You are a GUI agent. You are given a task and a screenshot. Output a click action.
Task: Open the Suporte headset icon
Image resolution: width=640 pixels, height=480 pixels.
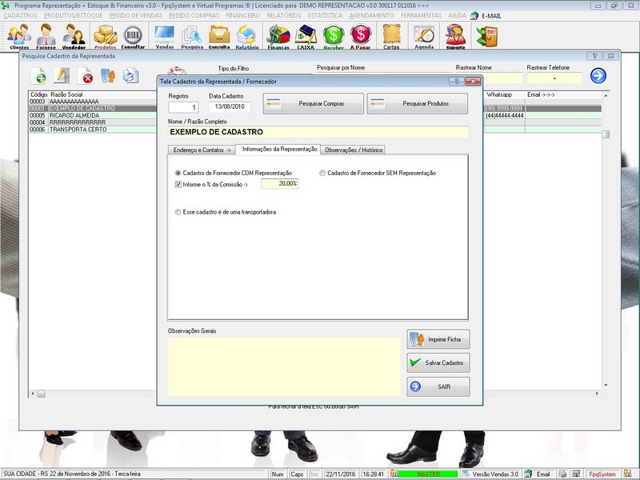(x=455, y=36)
